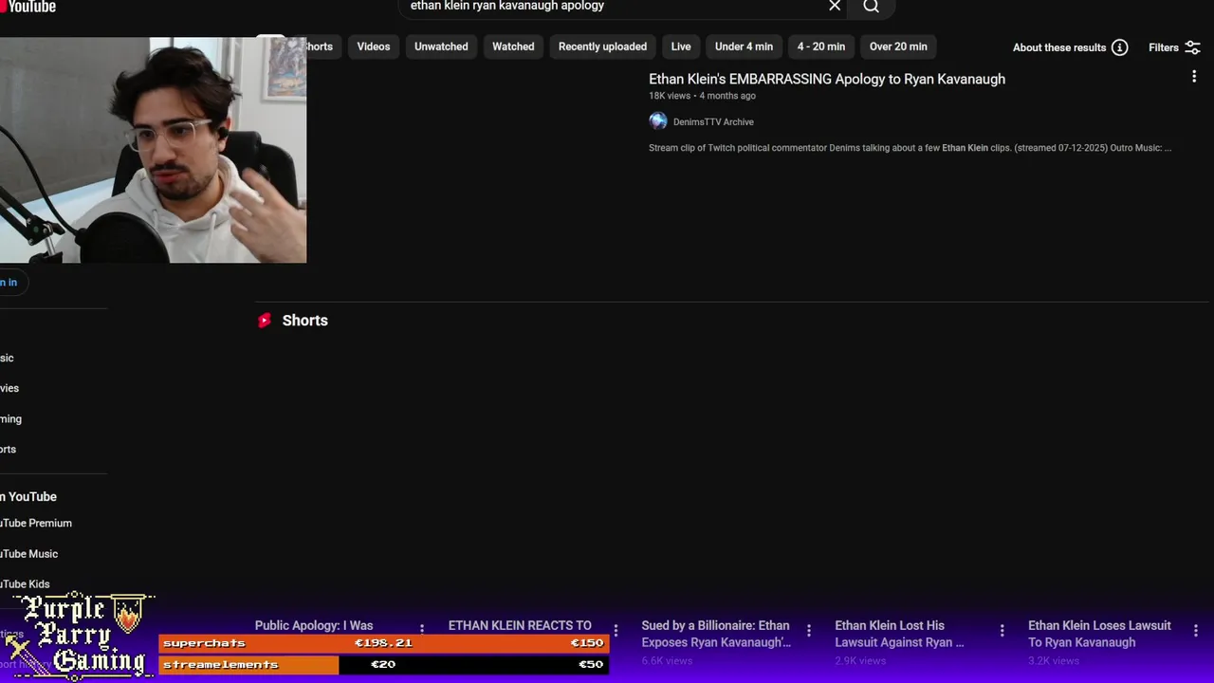Select the Watched filter chip
1214x683 pixels.
tap(513, 46)
